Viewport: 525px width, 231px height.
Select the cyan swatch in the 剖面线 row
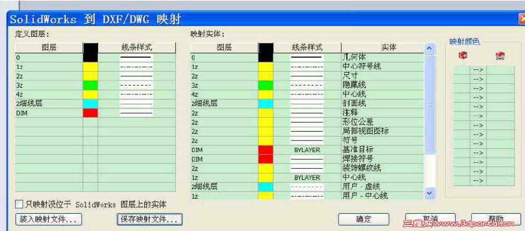pos(266,104)
